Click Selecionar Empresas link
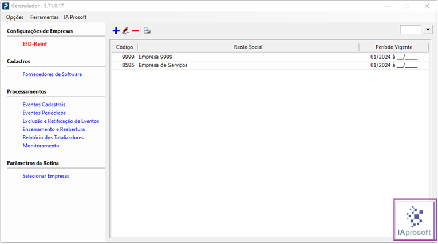Screen dimensions: 438x244 (x=46, y=176)
